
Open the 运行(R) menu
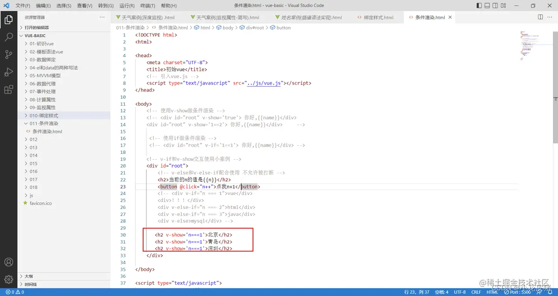point(127,6)
